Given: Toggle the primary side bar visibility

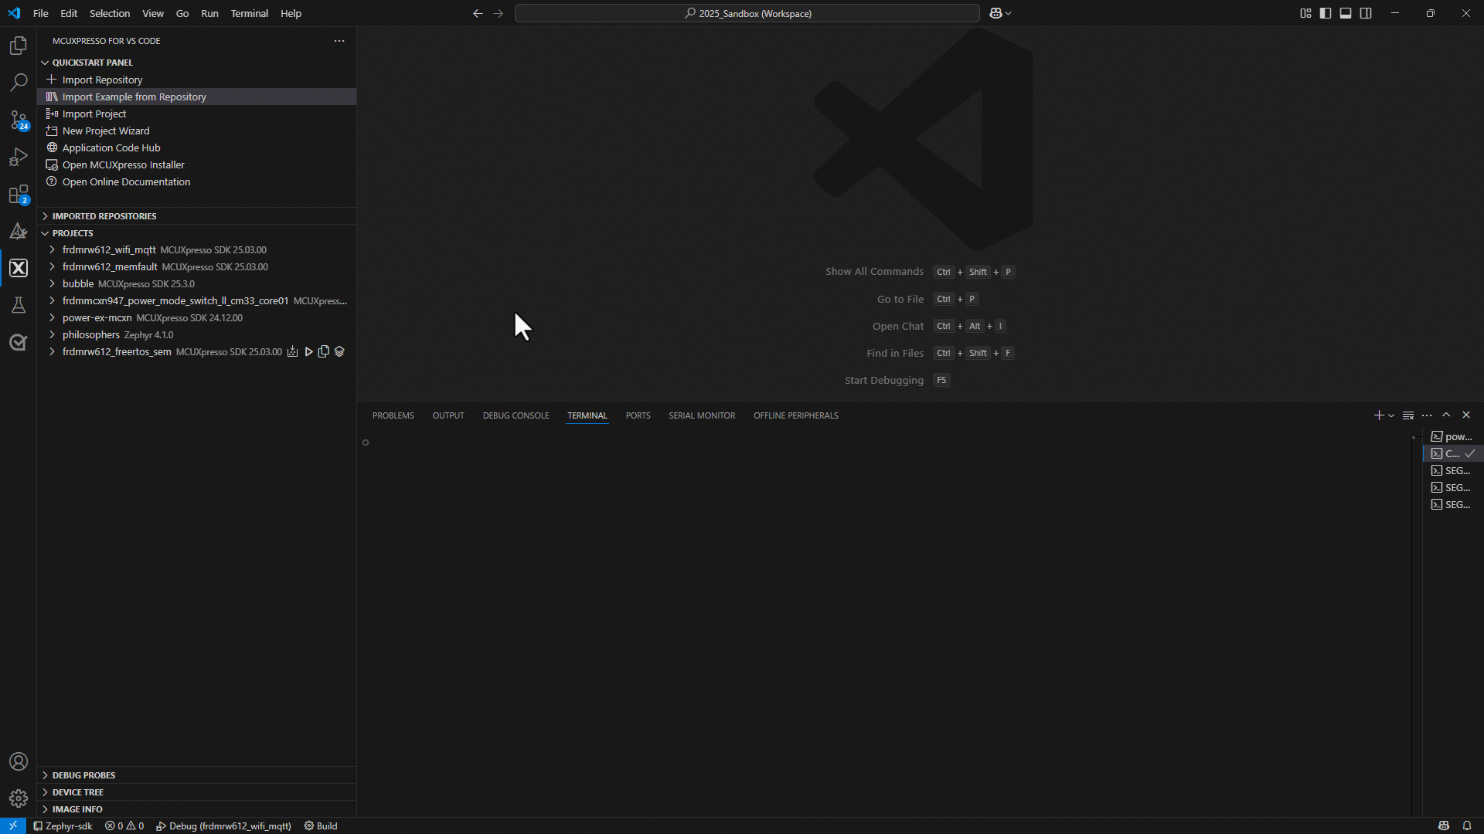Looking at the screenshot, I should point(1326,13).
